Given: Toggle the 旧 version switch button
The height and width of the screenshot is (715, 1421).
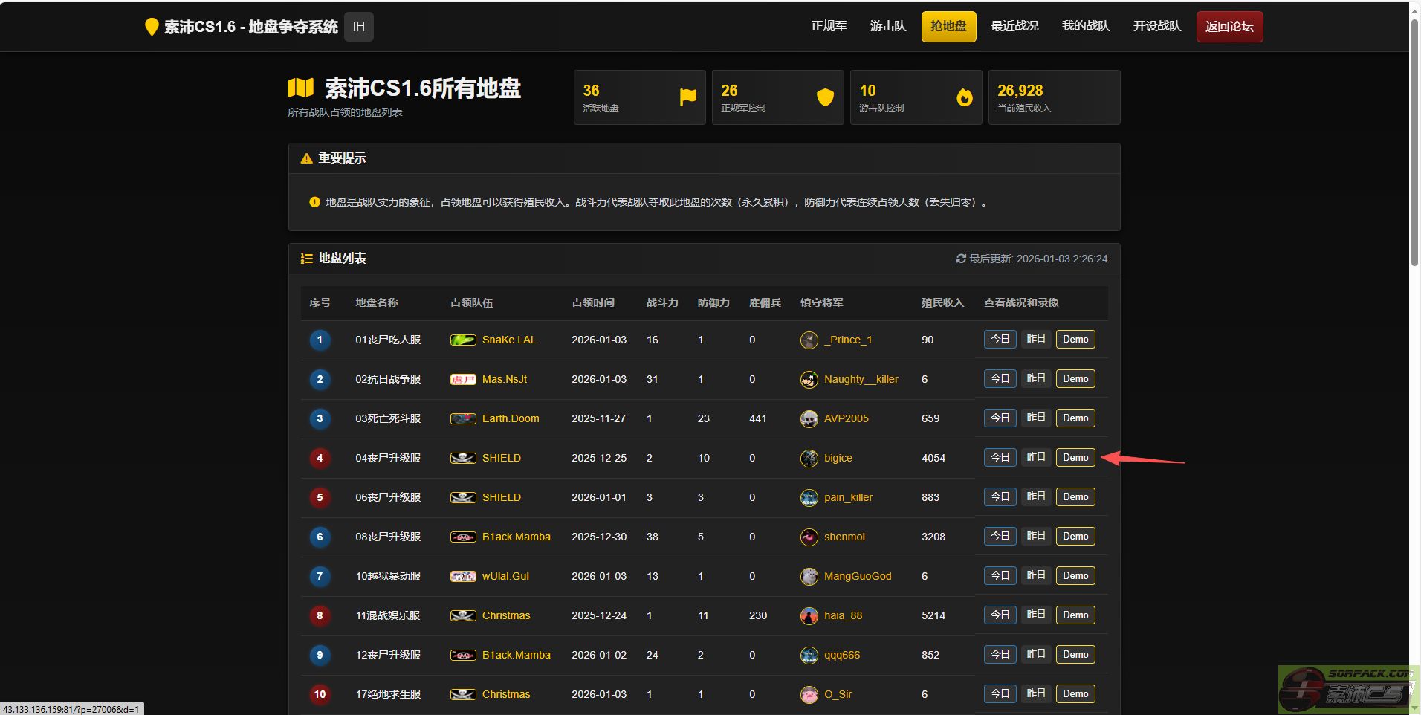Looking at the screenshot, I should 359,27.
